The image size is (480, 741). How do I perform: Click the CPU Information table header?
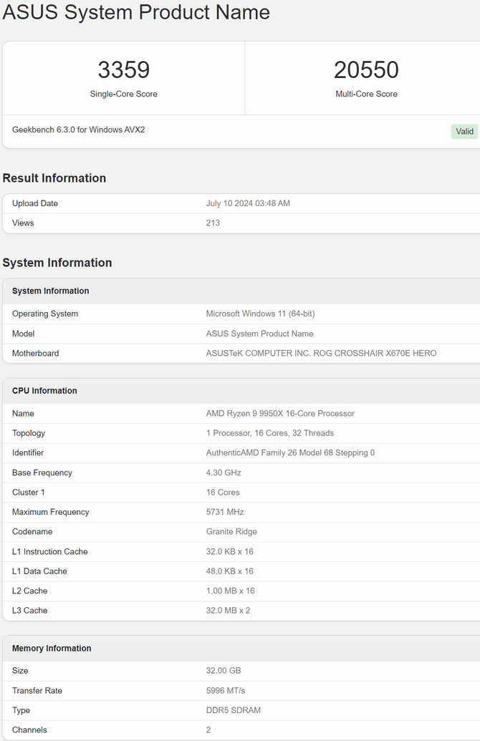44,391
